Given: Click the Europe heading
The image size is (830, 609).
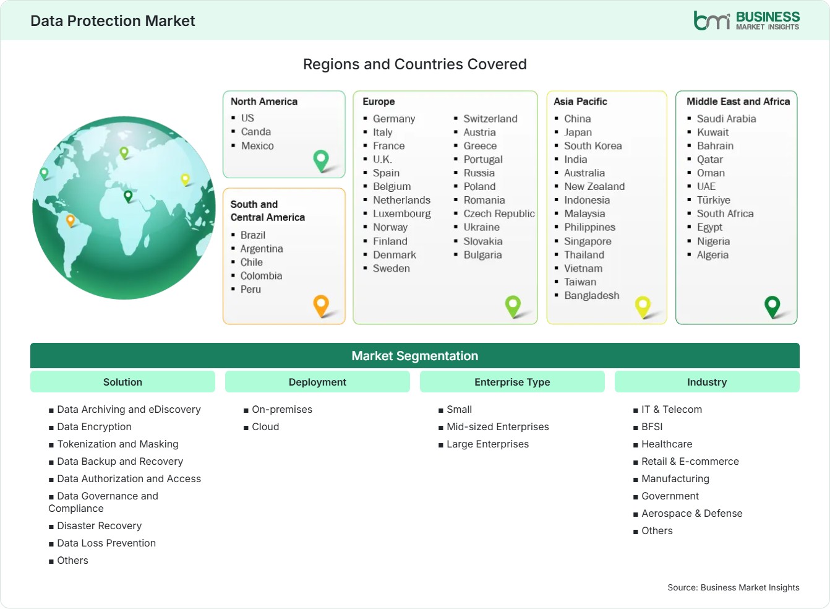Looking at the screenshot, I should (379, 101).
